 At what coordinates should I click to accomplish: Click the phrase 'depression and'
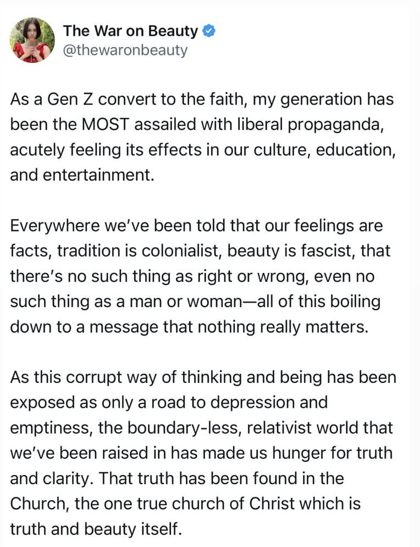click(x=269, y=403)
